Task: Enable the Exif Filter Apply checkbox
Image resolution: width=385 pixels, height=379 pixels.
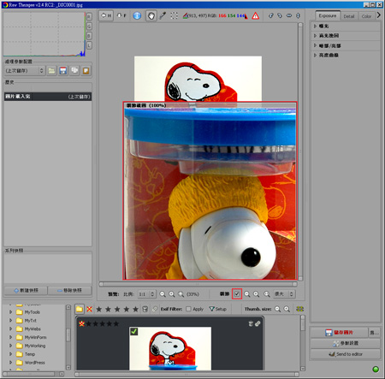Action: coord(188,309)
